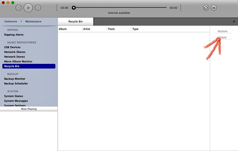Toggle the repeat playback icon
The height and width of the screenshot is (151, 238).
click(x=206, y=8)
